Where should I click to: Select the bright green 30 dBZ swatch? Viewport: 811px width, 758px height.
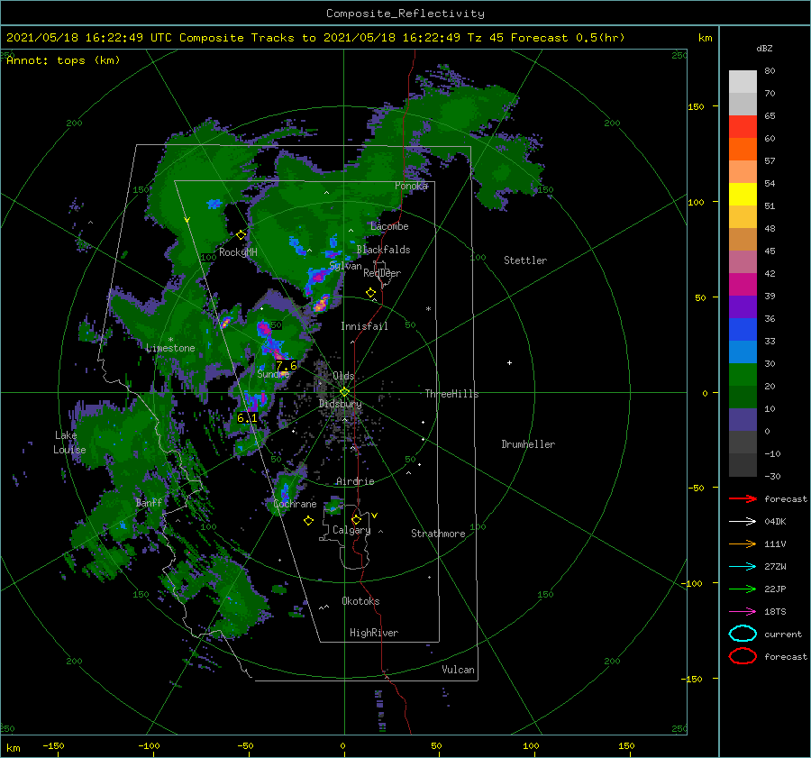pos(743,375)
